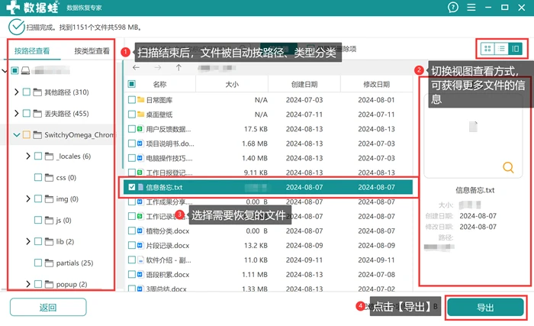Image resolution: width=534 pixels, height=326 pixels.
Task: Tick the 其他路径 (310) checkbox
Action: [27, 92]
